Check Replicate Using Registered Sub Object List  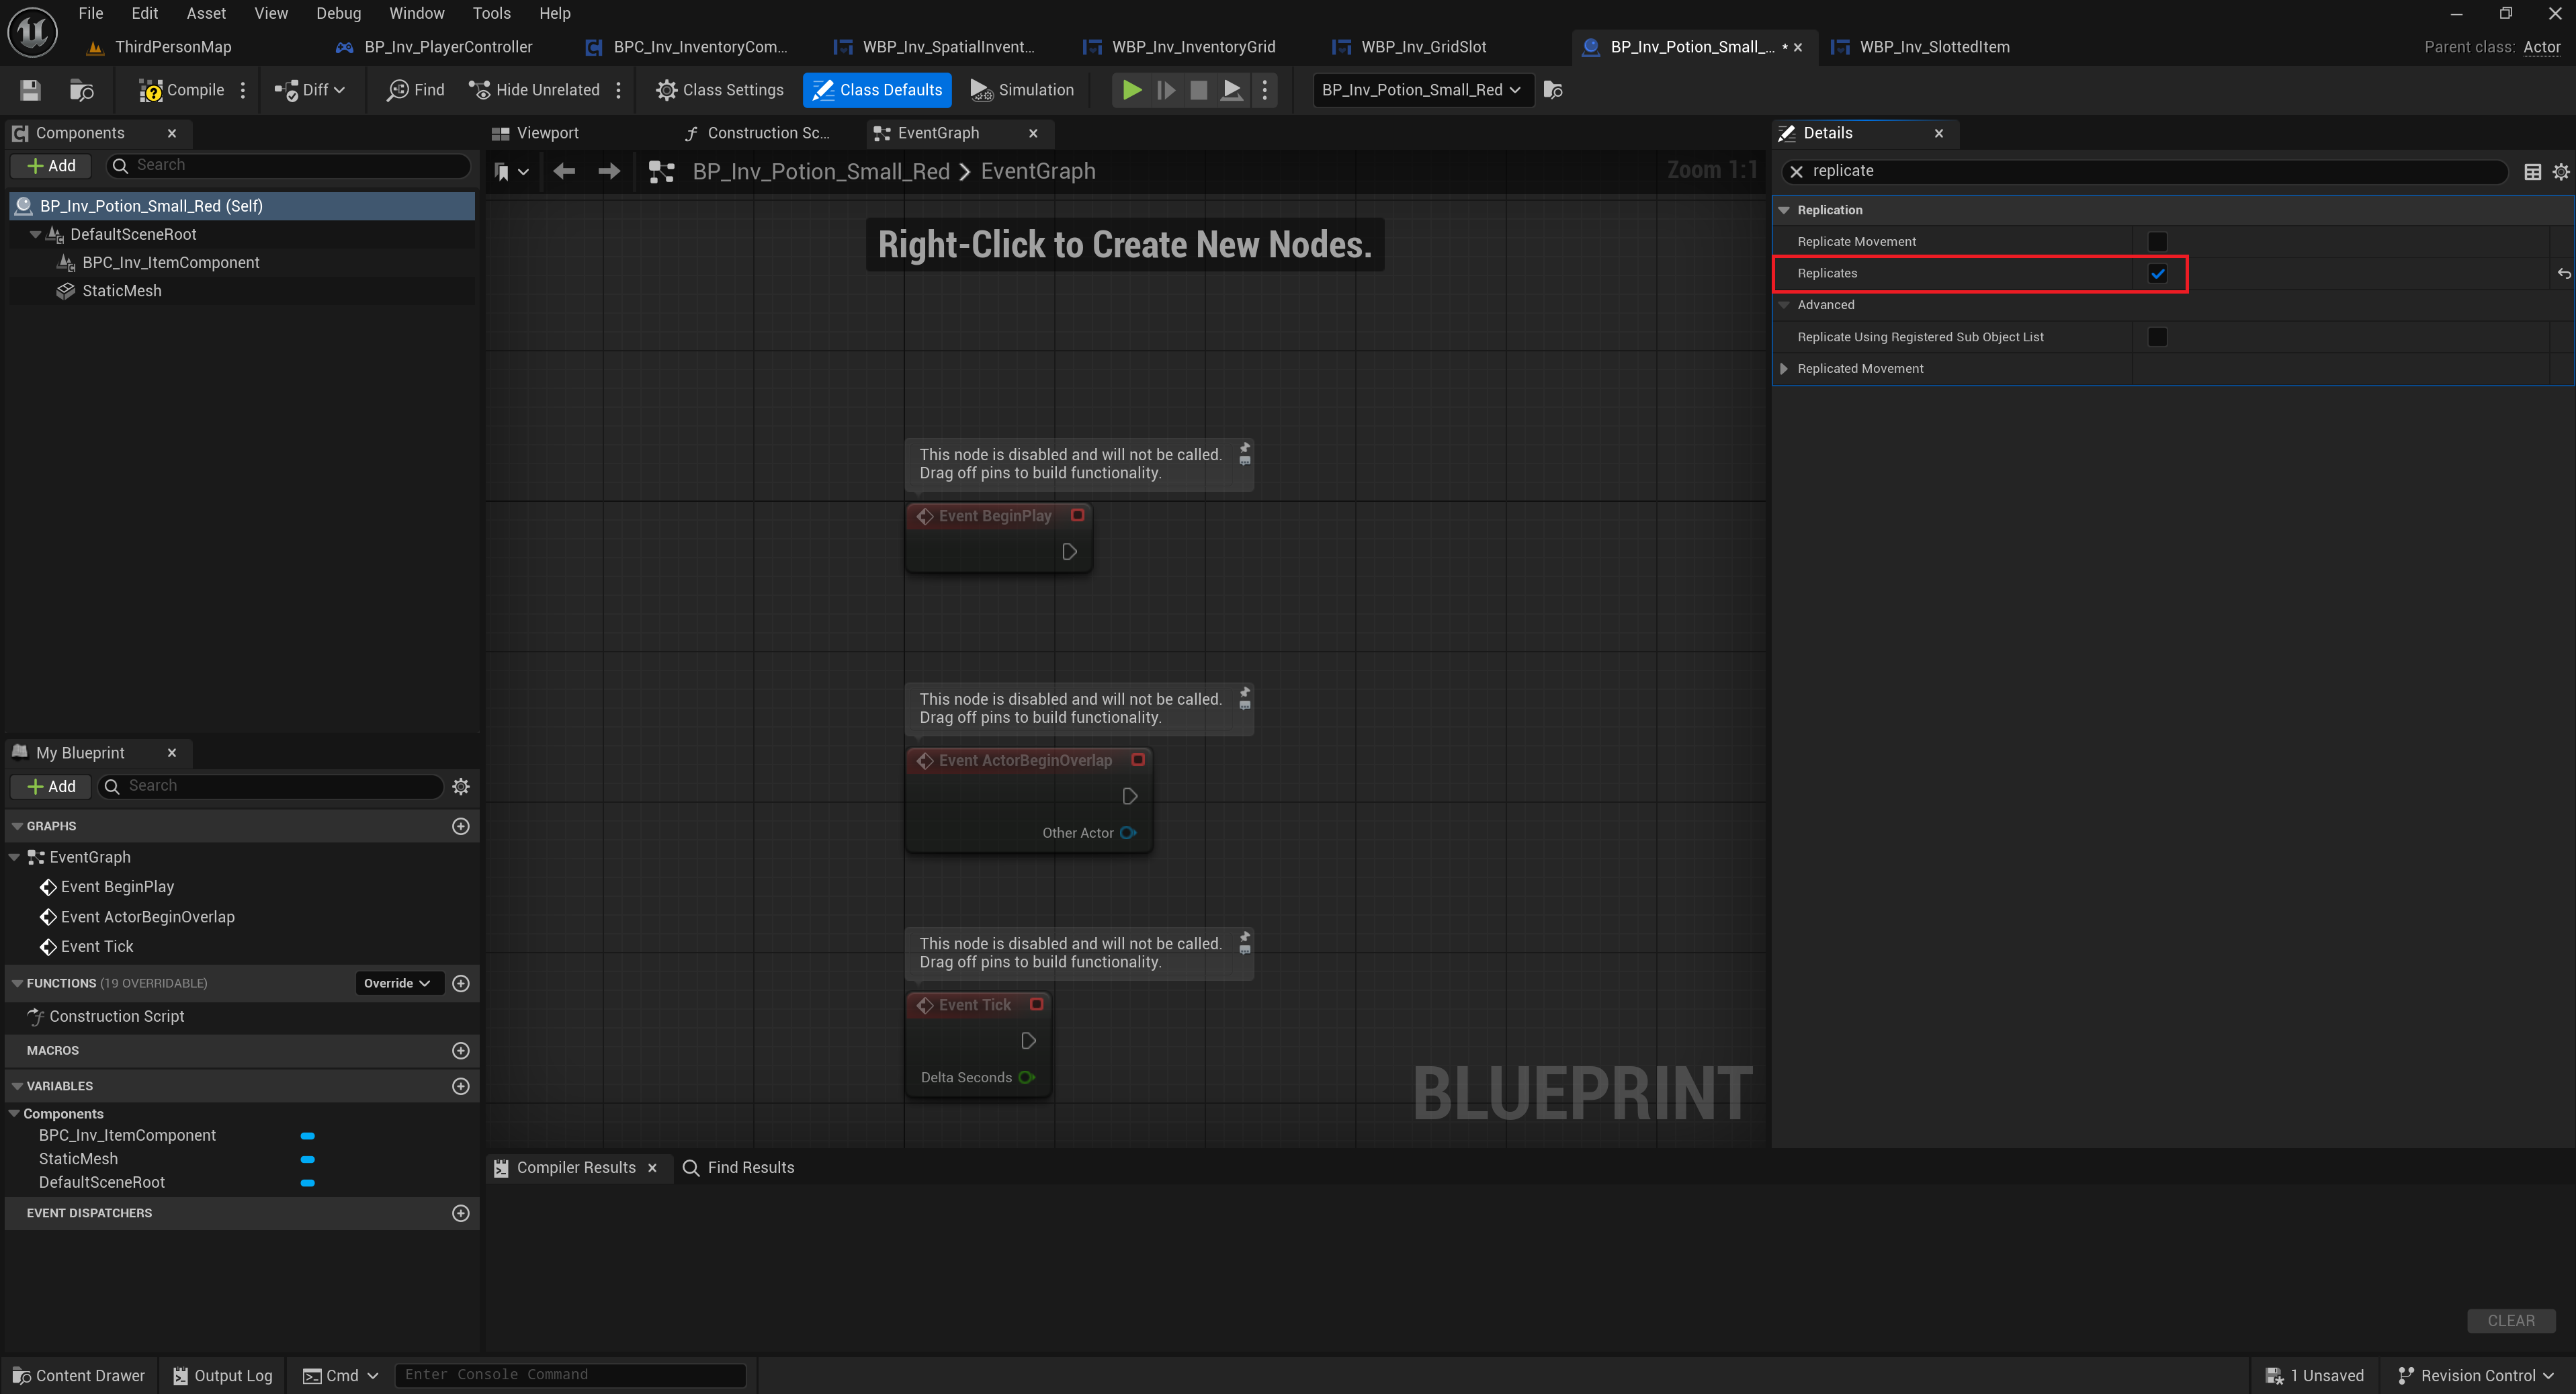click(x=2157, y=337)
